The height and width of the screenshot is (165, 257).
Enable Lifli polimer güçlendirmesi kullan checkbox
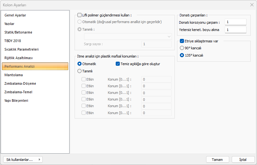[x=80, y=15]
